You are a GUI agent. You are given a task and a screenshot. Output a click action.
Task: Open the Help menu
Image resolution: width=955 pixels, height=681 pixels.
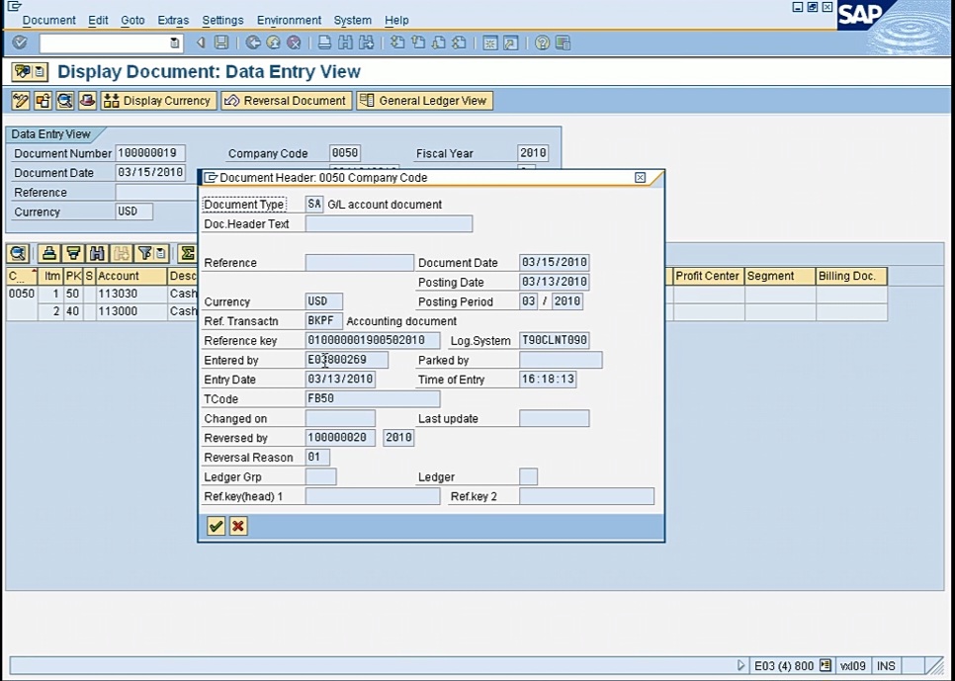(396, 20)
